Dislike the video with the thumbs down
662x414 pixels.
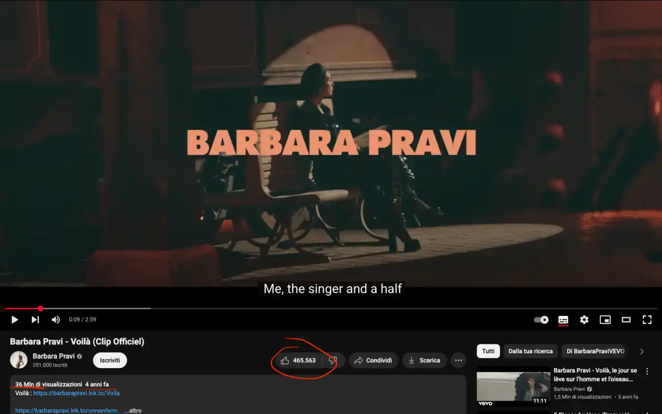pos(332,360)
